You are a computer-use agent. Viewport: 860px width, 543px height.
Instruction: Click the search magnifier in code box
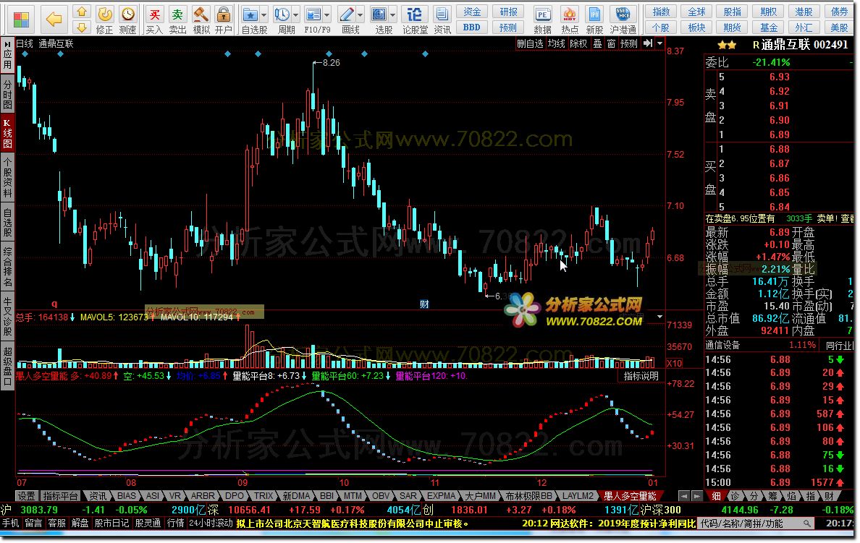[x=807, y=523]
